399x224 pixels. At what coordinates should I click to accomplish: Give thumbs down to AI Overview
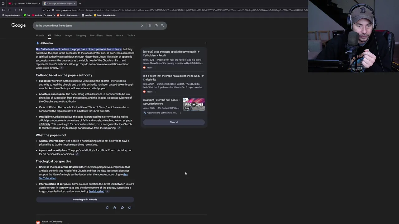click(130, 208)
